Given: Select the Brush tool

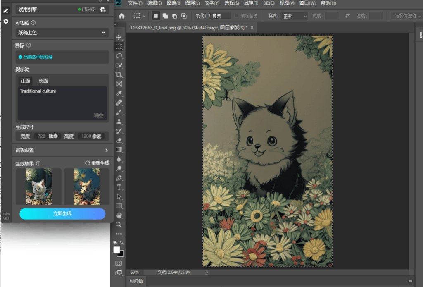Looking at the screenshot, I should 119,112.
